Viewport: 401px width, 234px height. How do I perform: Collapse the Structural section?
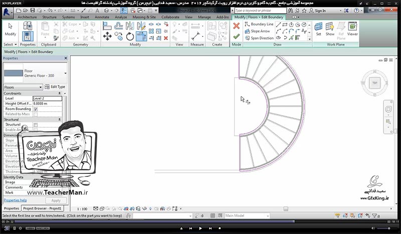(x=60, y=119)
